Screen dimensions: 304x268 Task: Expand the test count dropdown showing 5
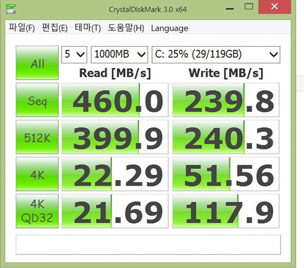tap(74, 55)
